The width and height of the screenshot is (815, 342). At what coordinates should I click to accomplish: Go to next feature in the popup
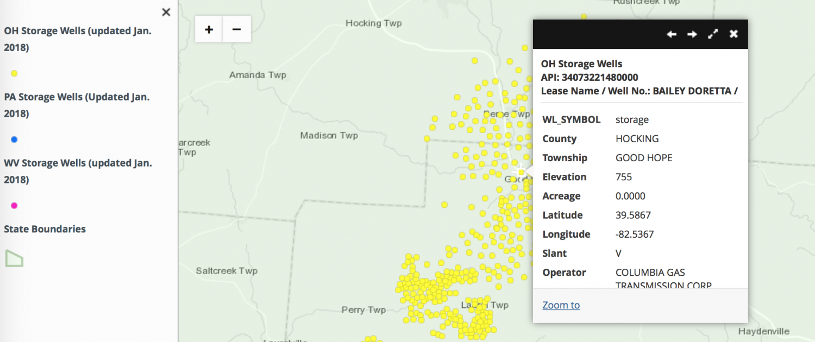click(692, 34)
